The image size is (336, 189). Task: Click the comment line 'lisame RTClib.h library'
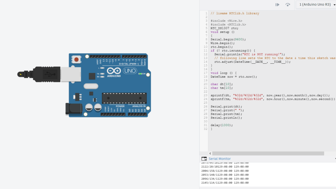[235, 13]
